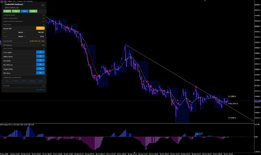Toggle the Price Labels ON switch

click(40, 52)
